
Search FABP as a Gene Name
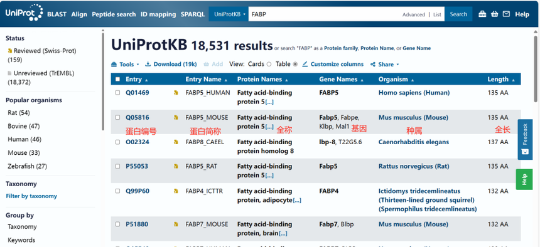pyautogui.click(x=417, y=48)
